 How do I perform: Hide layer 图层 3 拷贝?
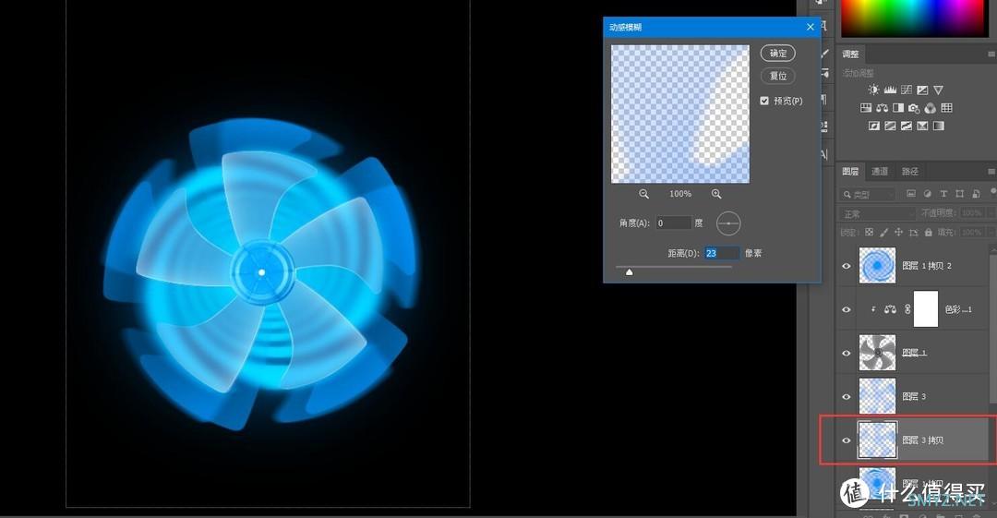847,440
